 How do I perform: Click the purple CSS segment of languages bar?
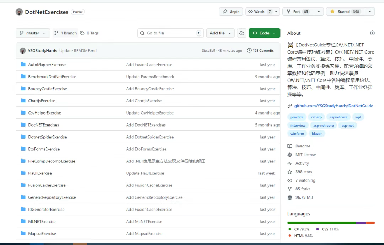(x=361, y=223)
